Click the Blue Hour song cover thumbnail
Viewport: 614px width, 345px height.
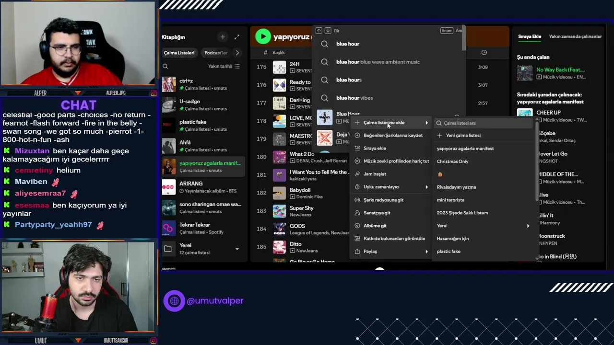(x=325, y=117)
